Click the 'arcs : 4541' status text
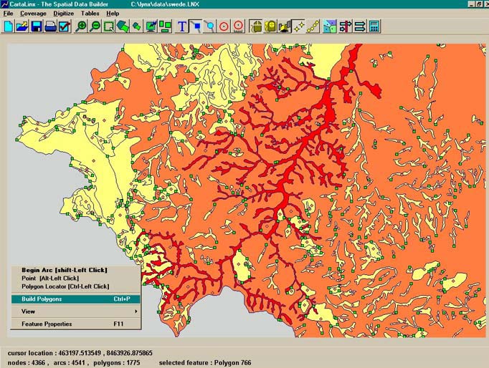Viewport: 489px width, 368px height. [69, 363]
